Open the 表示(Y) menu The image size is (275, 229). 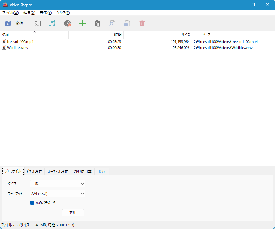[x=46, y=13]
